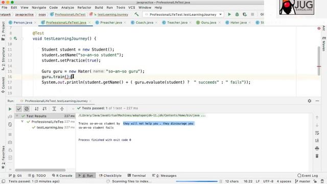Open the run configuration dropdown
This screenshot has height=184, width=327.
pos(220,14)
